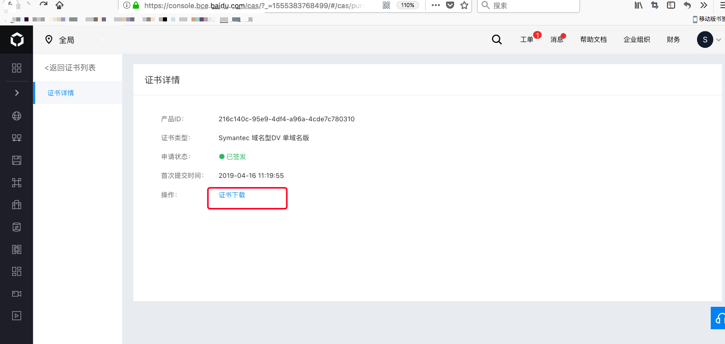The height and width of the screenshot is (344, 725).
Task: Open the browser library icon
Action: 638,6
